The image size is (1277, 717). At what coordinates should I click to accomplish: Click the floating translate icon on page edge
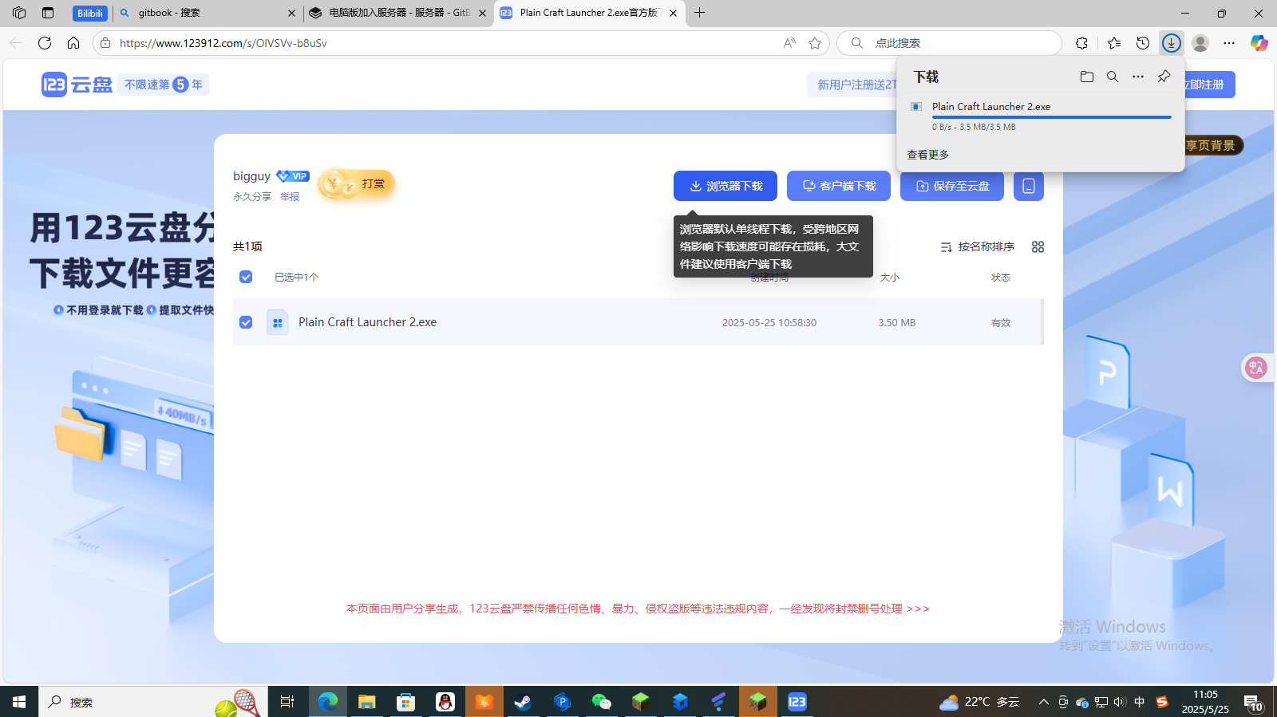point(1256,368)
